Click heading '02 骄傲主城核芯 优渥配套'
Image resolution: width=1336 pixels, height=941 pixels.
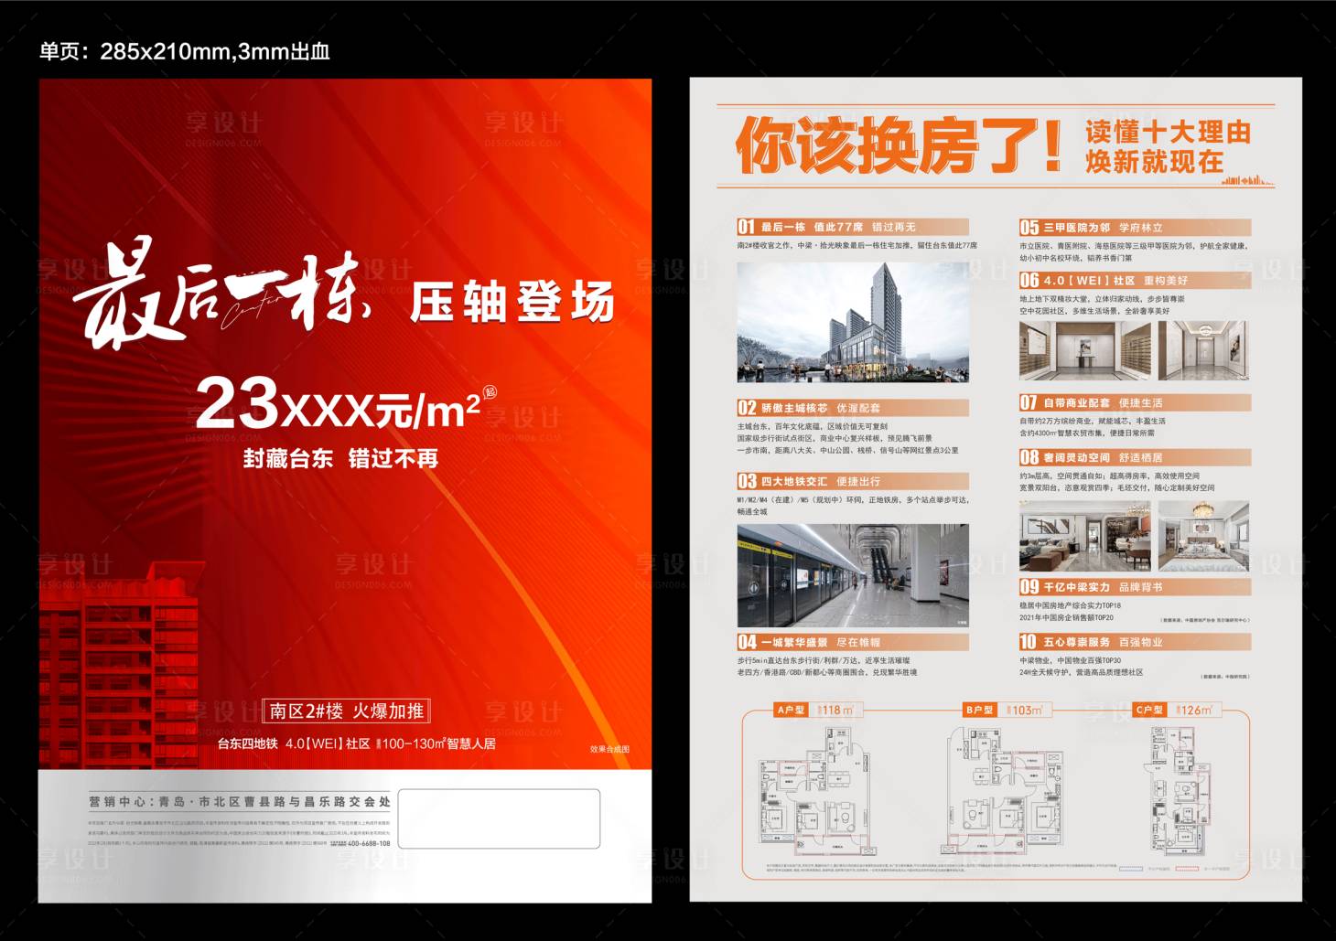tap(853, 408)
